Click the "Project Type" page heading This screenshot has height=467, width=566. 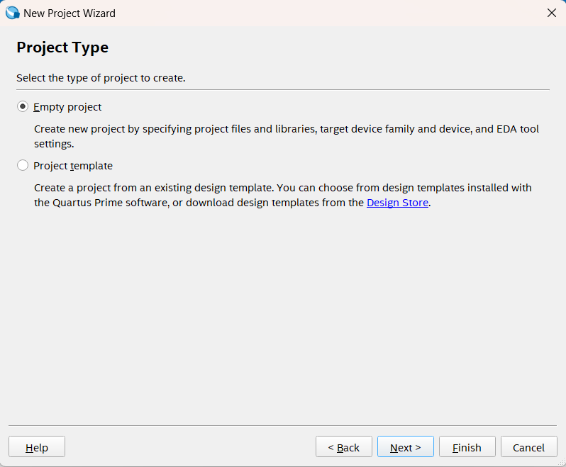coord(62,47)
